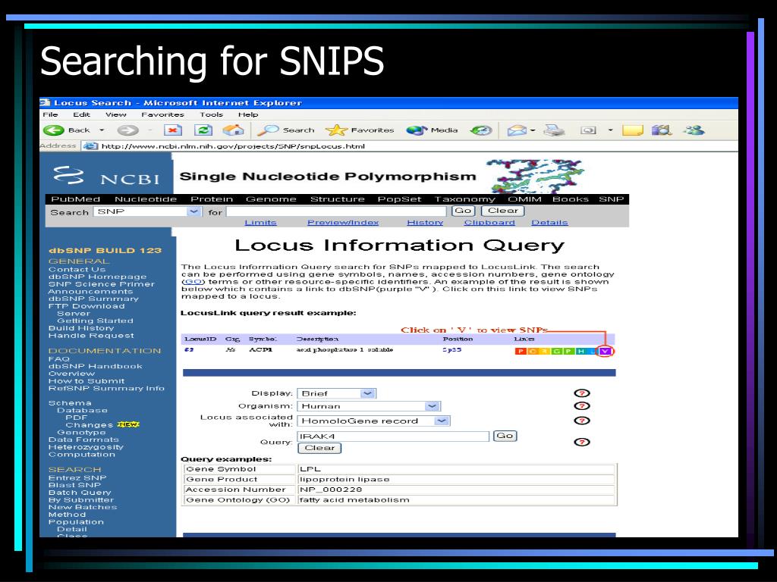Click the green G link icon
Screen dimensions: 777x582
tap(556, 352)
